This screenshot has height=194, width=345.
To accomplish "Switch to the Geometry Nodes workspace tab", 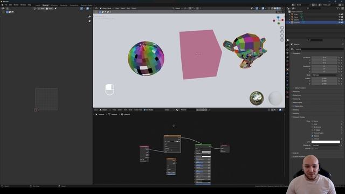I will [86, 5].
